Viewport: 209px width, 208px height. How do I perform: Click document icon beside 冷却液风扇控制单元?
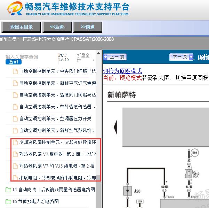coord(15,142)
